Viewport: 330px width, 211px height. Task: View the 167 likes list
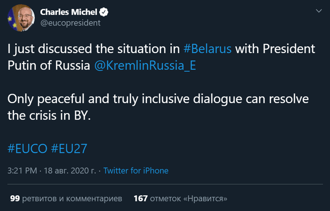click(180, 198)
